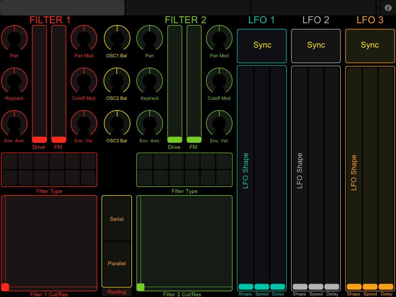Click the Filter 2 Env. Amt. knob
The height and width of the screenshot is (297, 396).
[150, 123]
